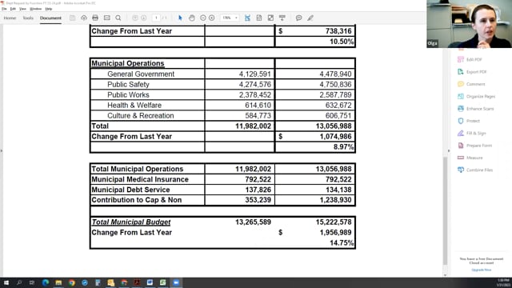Click the Protect shield tool
Viewport: 512px width, 288px height.
[469, 121]
